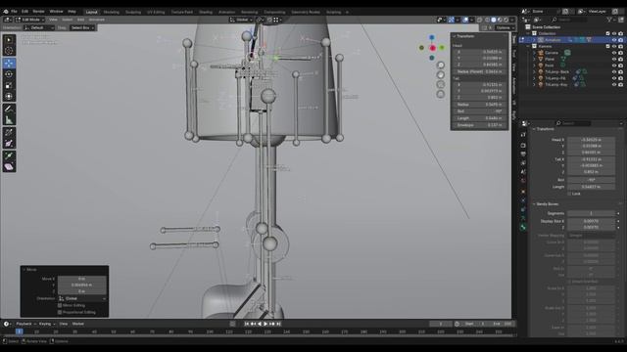Screen dimensions: 627x352
Task: Select wireframe viewport shading mode
Action: (x=487, y=20)
